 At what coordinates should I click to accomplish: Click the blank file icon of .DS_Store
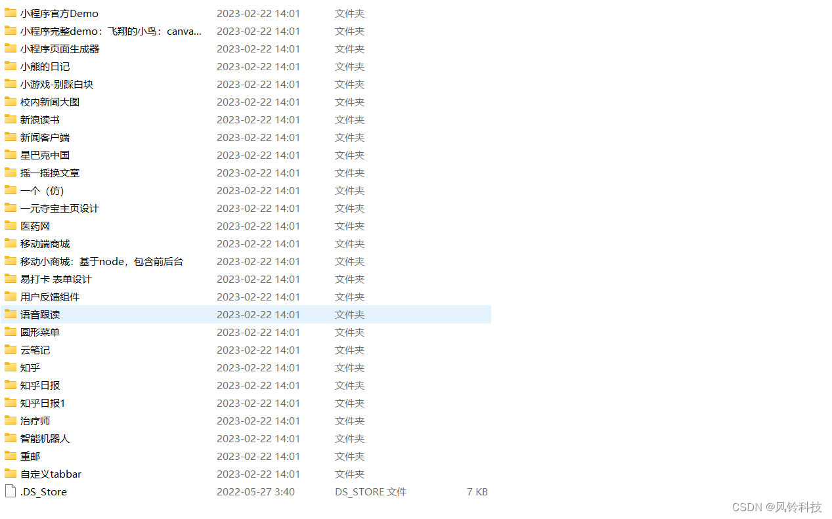pos(10,491)
